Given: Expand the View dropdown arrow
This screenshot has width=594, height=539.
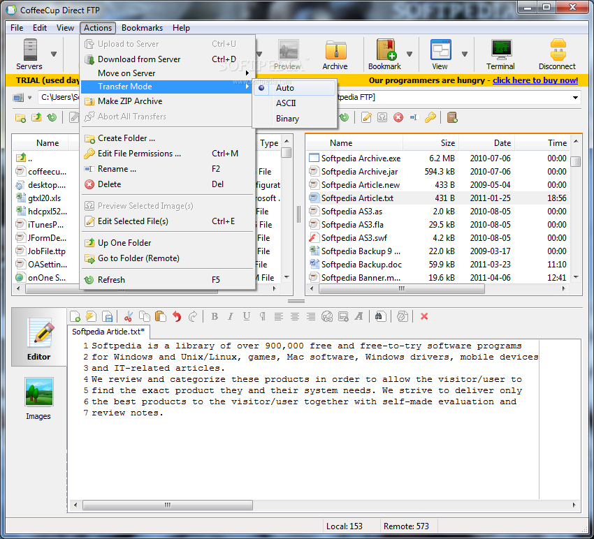Looking at the screenshot, I should pyautogui.click(x=465, y=54).
